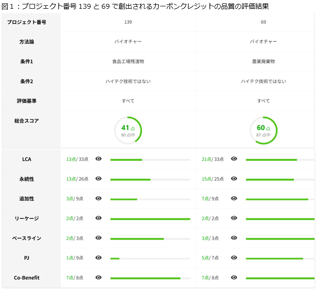
Task: Click the LCA progress bar for project 139
Action: (x=150, y=159)
